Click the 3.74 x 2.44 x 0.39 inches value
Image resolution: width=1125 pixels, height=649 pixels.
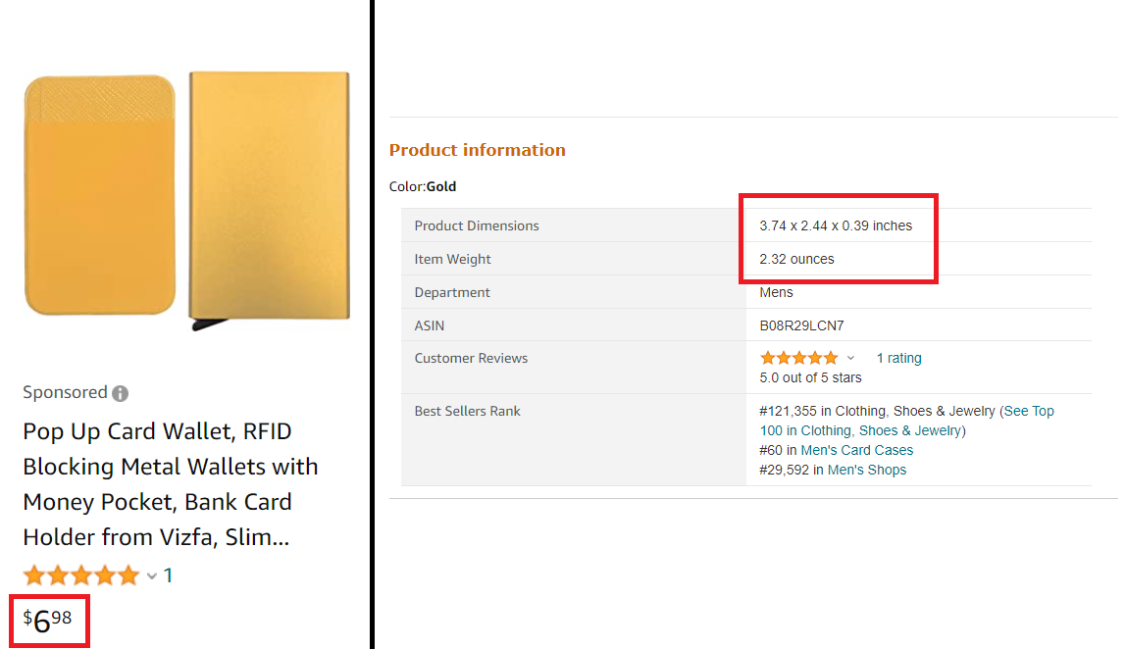[x=836, y=225]
